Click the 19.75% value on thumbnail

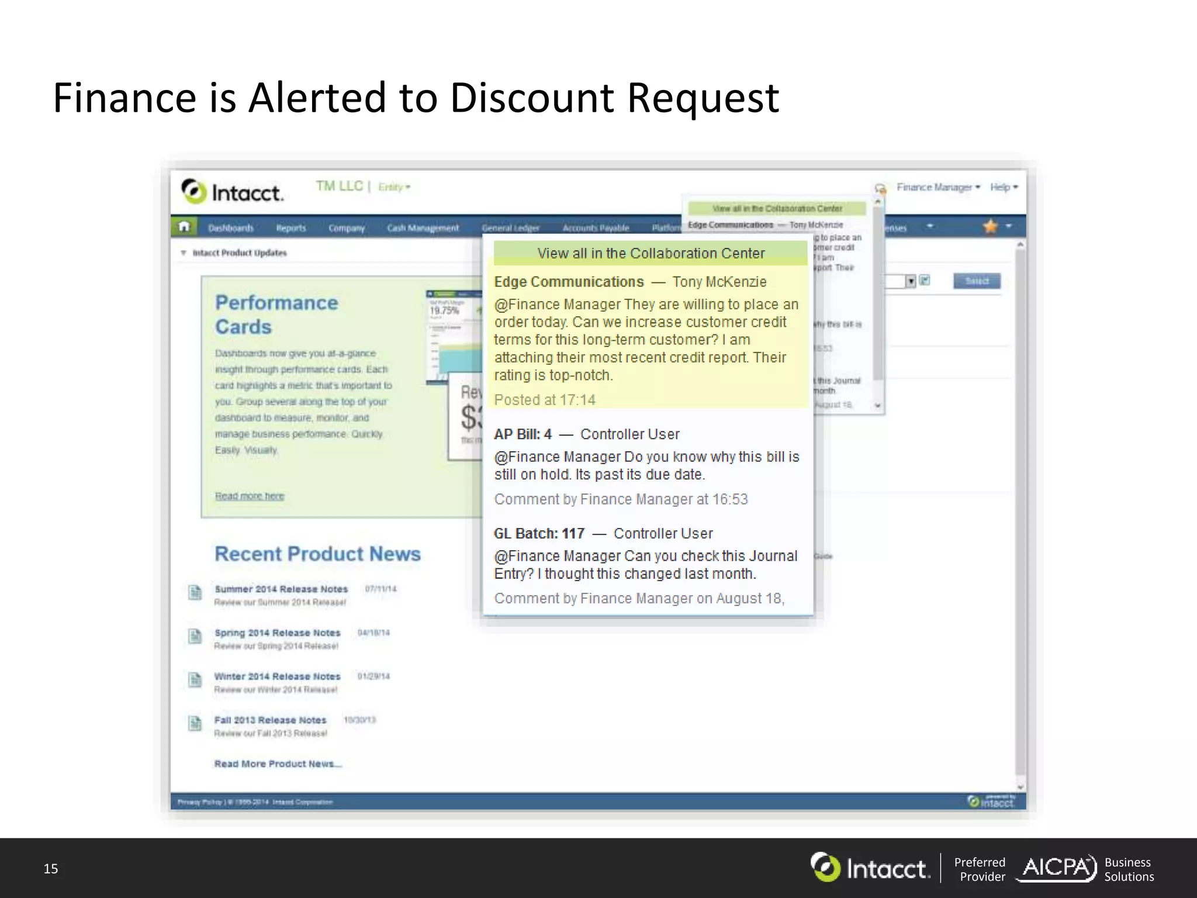[x=444, y=310]
